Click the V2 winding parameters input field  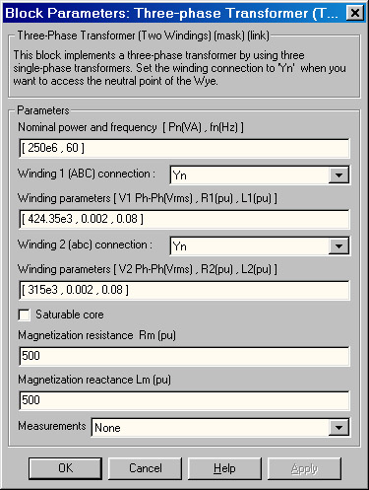pos(184,290)
